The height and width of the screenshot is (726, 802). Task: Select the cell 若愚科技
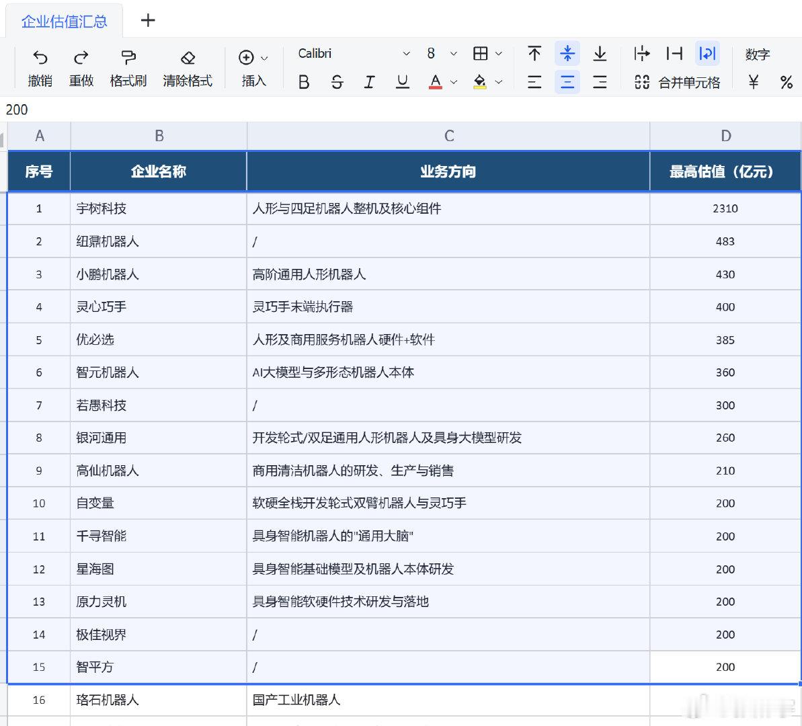pos(159,405)
